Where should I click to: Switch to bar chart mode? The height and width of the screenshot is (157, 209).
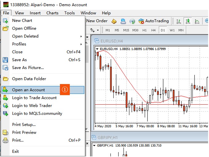coord(179,21)
